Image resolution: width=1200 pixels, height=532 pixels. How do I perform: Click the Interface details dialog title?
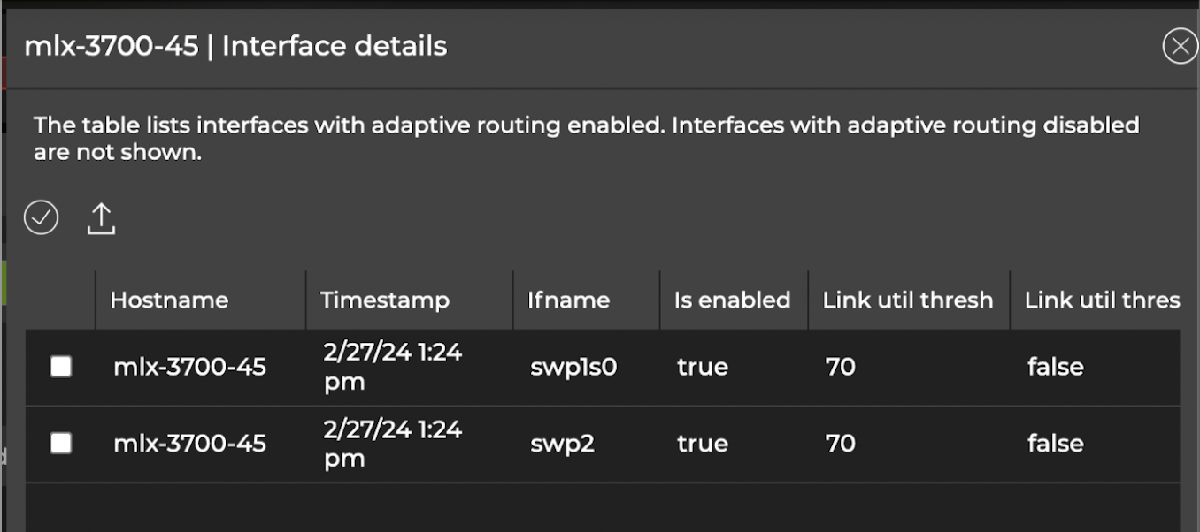[236, 46]
